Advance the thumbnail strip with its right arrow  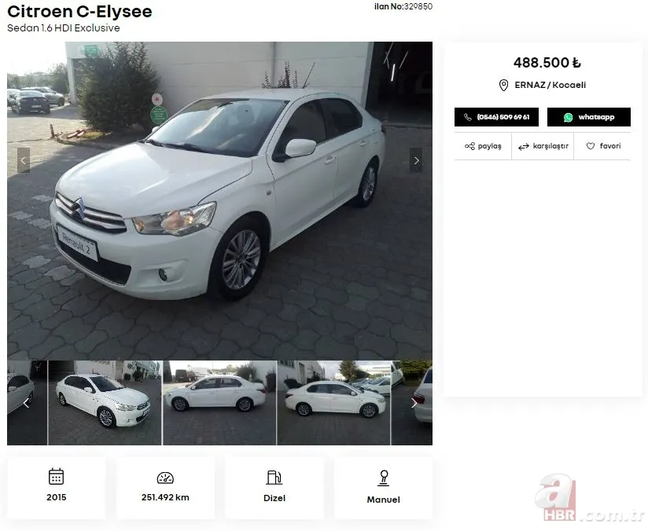click(x=414, y=402)
